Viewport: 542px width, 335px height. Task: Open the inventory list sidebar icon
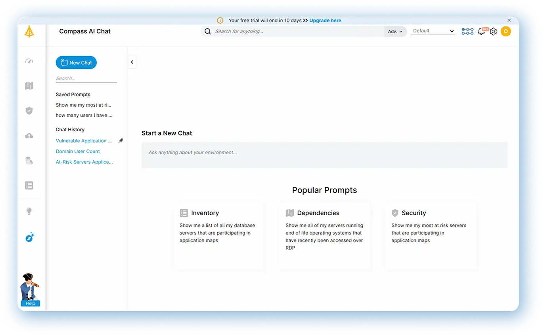point(29,185)
